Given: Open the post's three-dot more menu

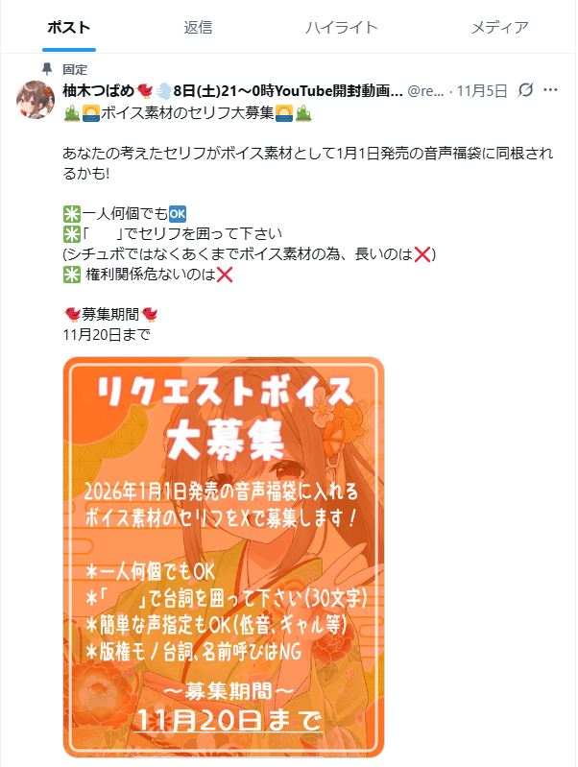Looking at the screenshot, I should [x=550, y=90].
